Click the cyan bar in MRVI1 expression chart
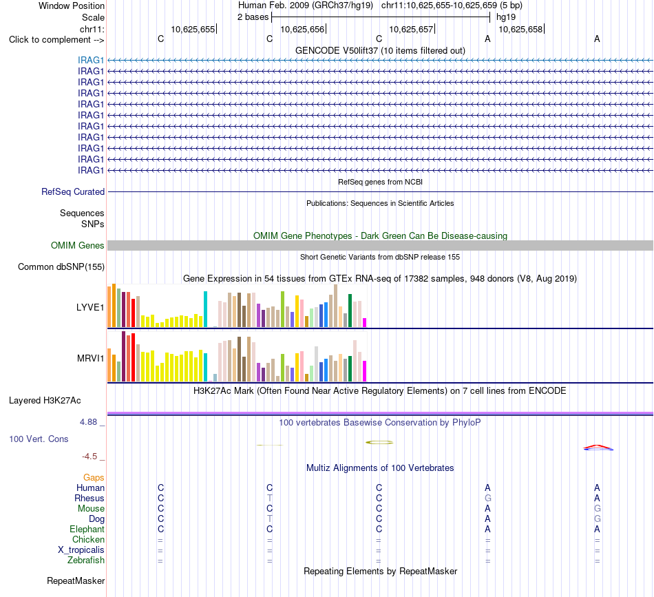 [205, 367]
